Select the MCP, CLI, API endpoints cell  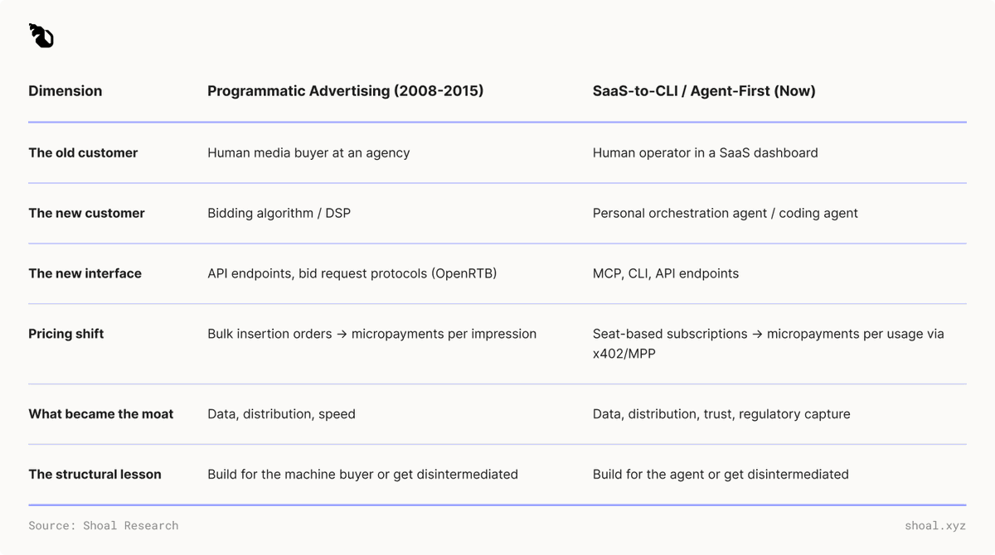click(x=666, y=273)
